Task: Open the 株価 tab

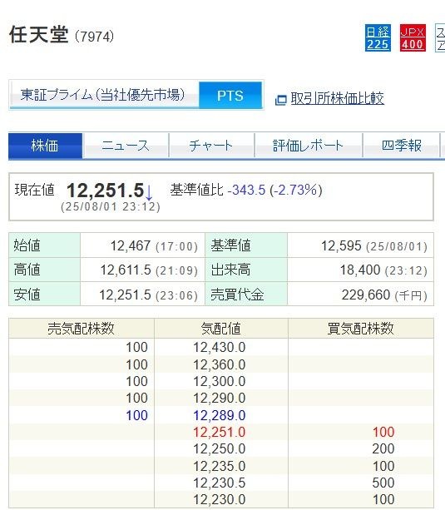Action: [x=45, y=146]
